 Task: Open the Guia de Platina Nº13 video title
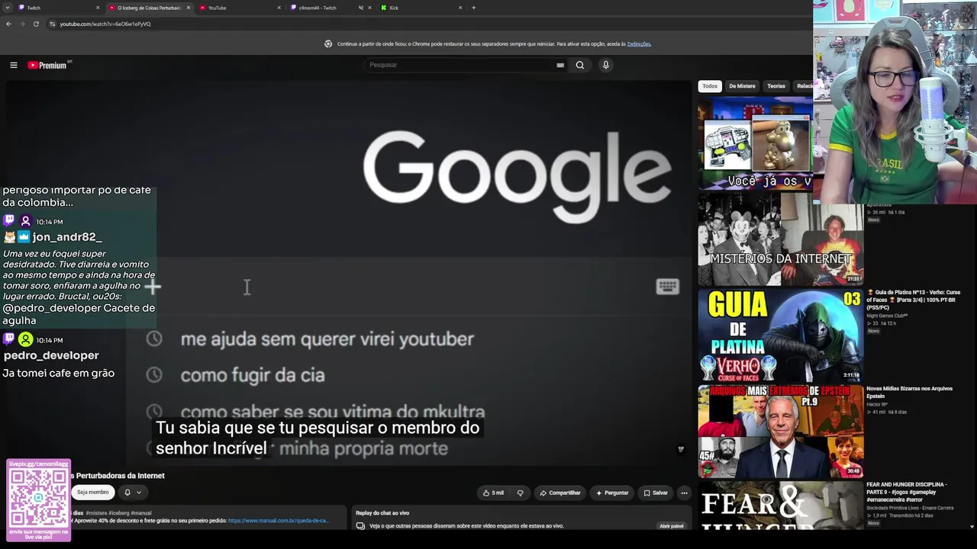pyautogui.click(x=913, y=300)
